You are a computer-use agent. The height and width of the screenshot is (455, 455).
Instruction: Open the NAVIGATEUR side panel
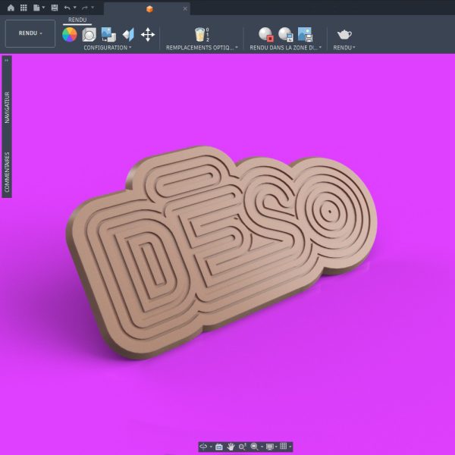(x=7, y=108)
